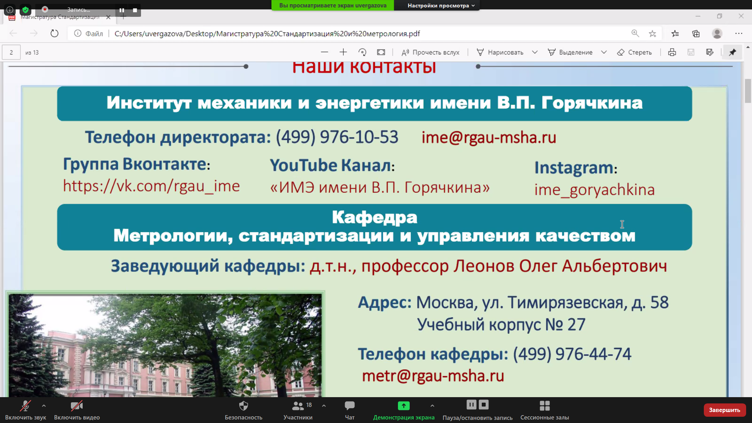Click fit to page icon
Image resolution: width=752 pixels, height=423 pixels.
(x=381, y=52)
